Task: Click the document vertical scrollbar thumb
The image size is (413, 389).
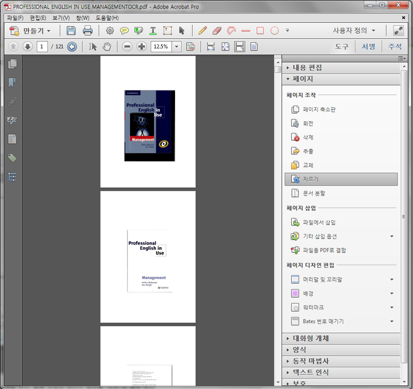Action: click(x=278, y=69)
